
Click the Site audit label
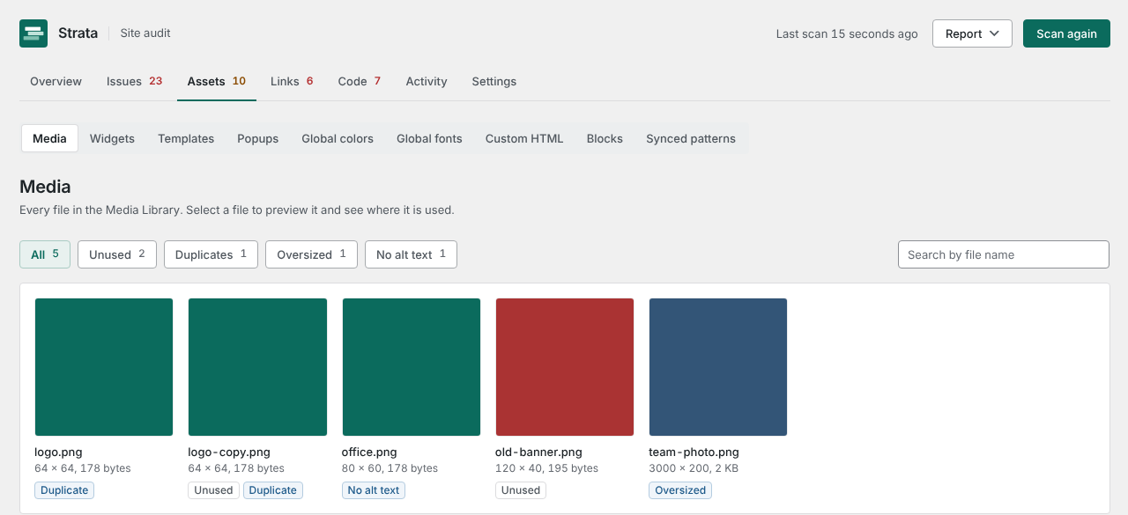(x=145, y=33)
